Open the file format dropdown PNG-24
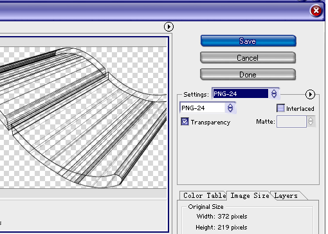This screenshot has width=328, height=234. click(x=208, y=108)
